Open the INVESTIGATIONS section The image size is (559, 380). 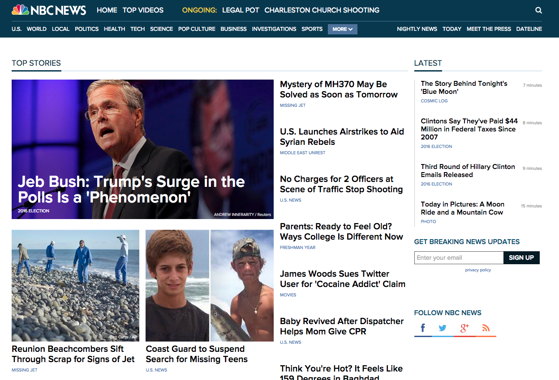(274, 29)
